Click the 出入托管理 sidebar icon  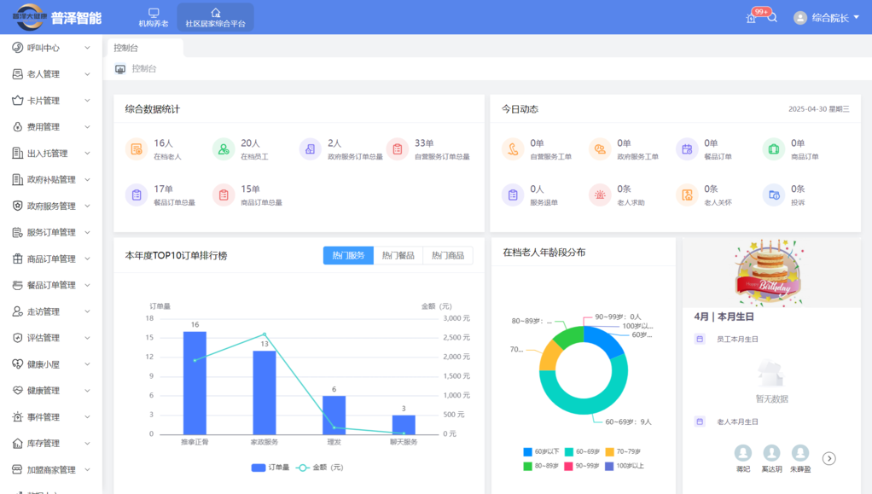tap(18, 153)
